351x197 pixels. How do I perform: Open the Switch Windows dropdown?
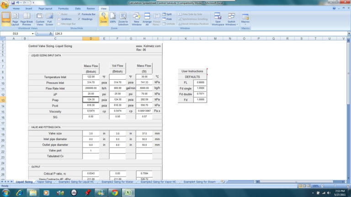coord(231,21)
